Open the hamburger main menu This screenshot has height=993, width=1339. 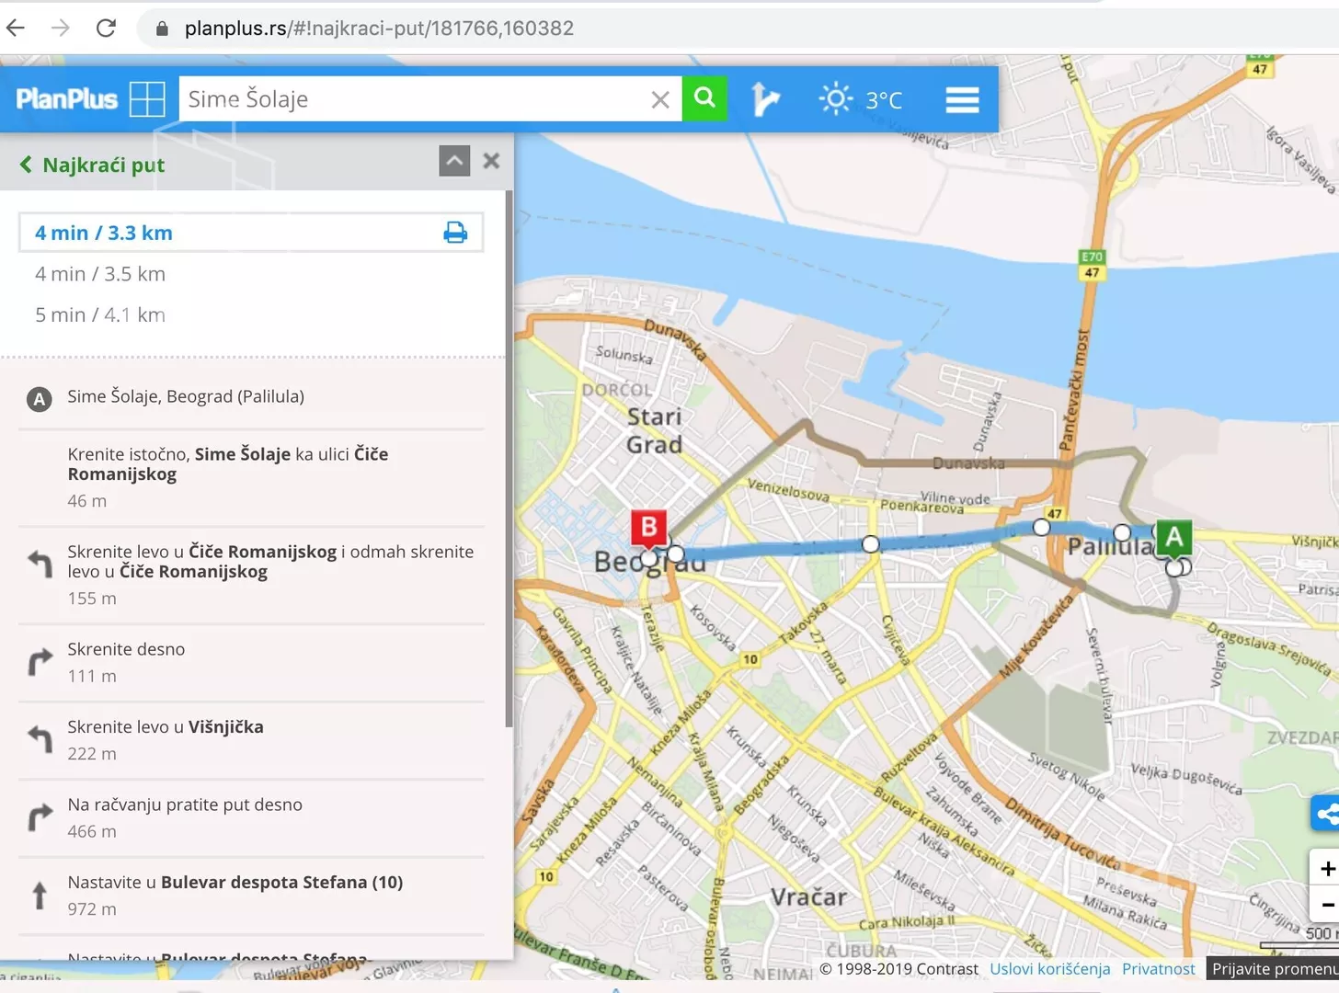point(962,99)
